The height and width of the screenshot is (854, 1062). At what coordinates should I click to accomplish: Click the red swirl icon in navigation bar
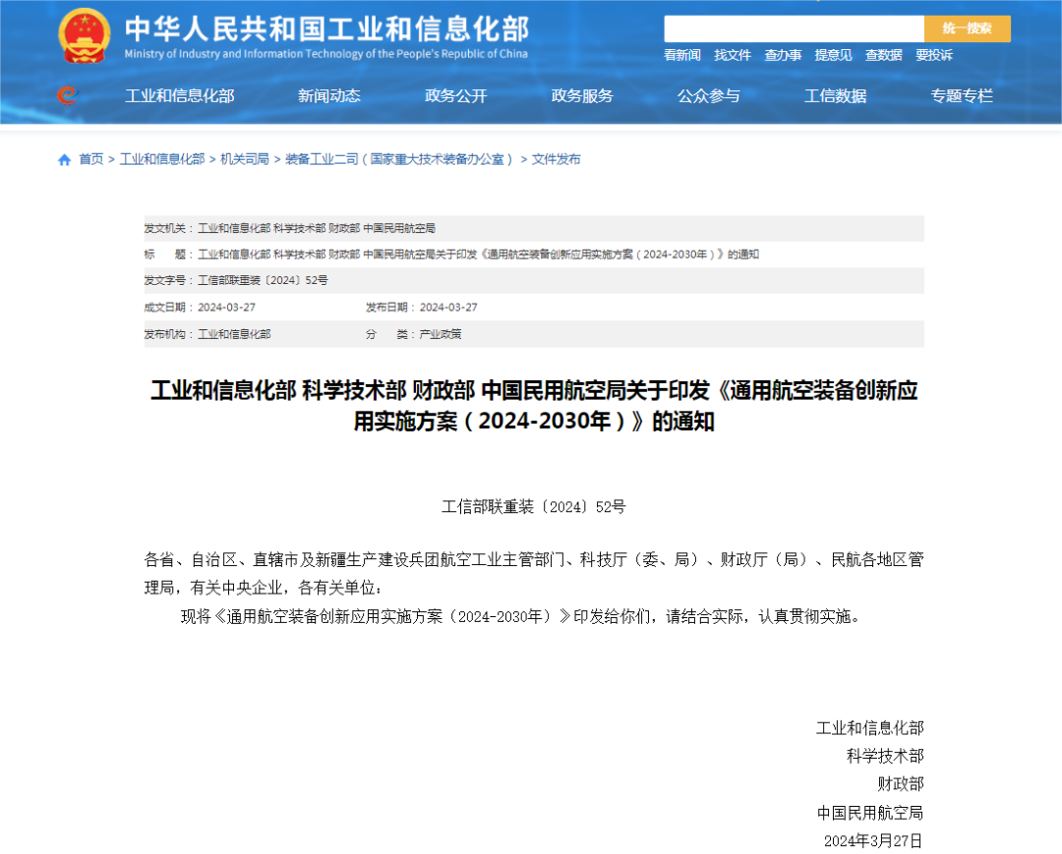tap(67, 95)
